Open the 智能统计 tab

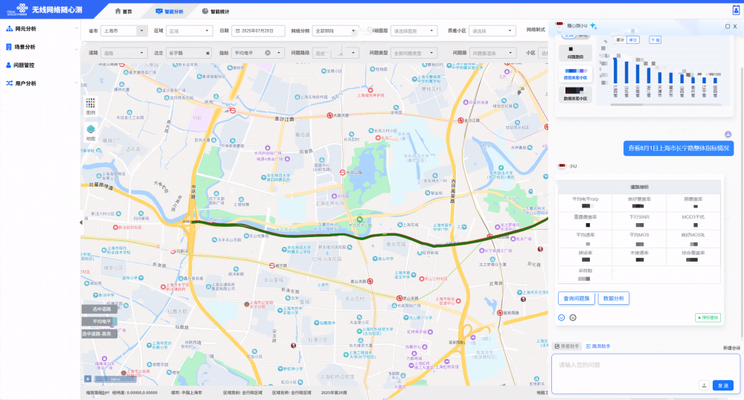pos(216,11)
